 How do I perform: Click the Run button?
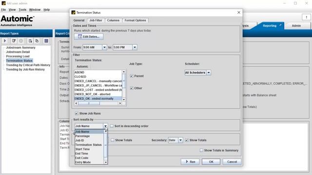190,162
